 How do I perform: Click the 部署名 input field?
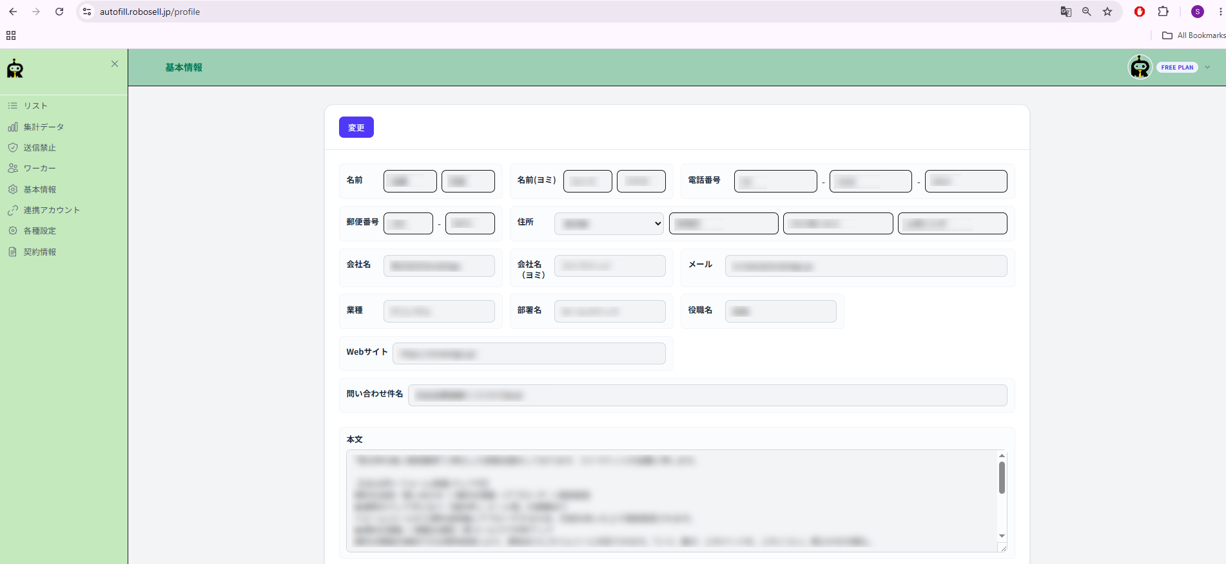(x=610, y=311)
